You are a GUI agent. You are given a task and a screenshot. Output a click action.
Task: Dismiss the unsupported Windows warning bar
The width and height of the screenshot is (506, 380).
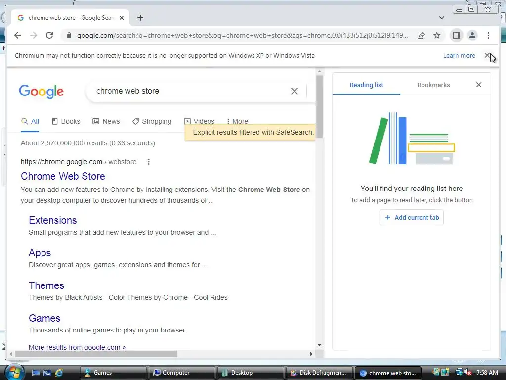point(487,55)
